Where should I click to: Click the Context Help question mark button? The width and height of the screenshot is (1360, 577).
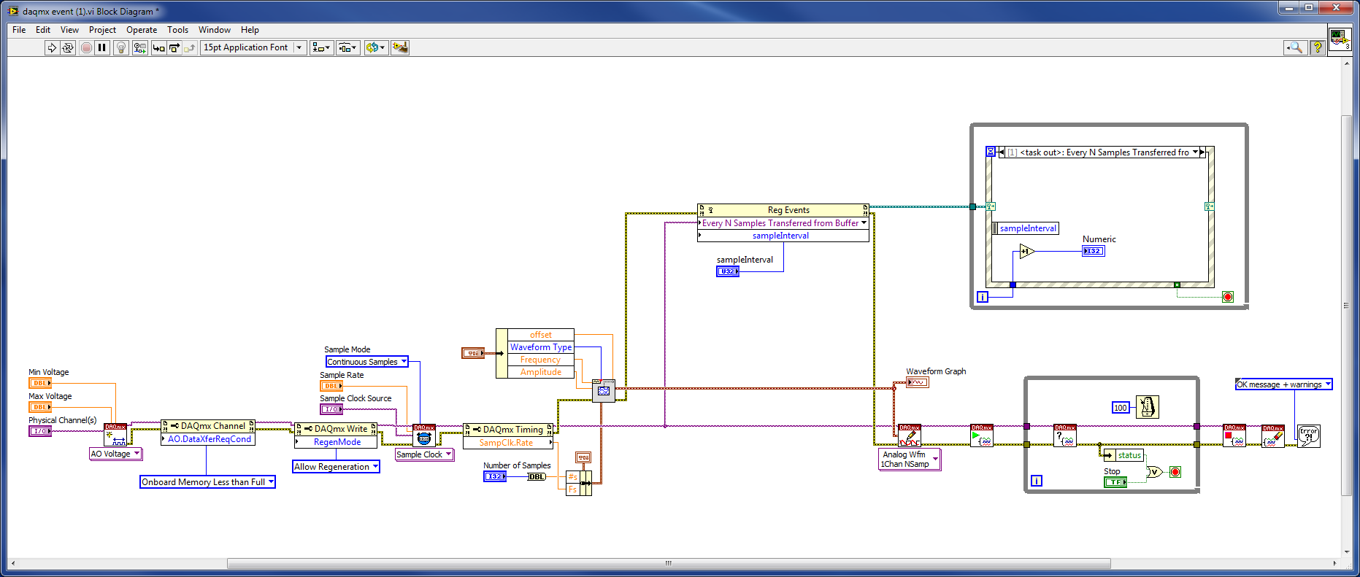pyautogui.click(x=1318, y=47)
